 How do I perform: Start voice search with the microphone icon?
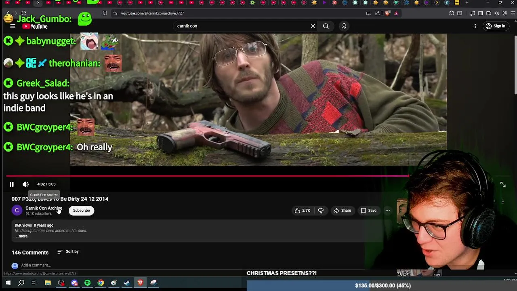tap(344, 26)
